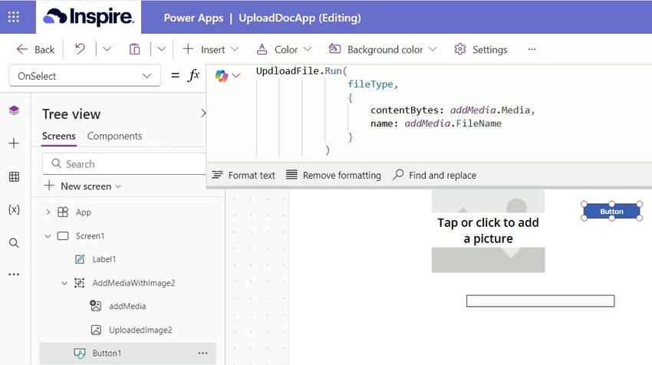Open the Background color menu
This screenshot has width=652, height=365.
point(383,50)
